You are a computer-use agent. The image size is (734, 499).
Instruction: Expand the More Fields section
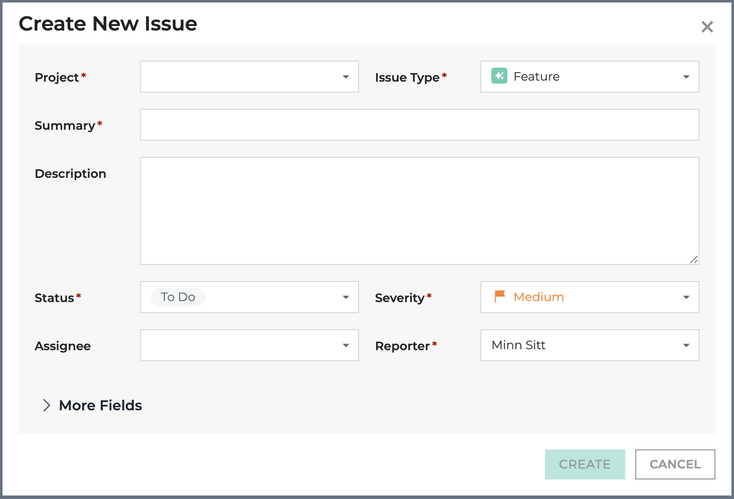[x=100, y=405]
